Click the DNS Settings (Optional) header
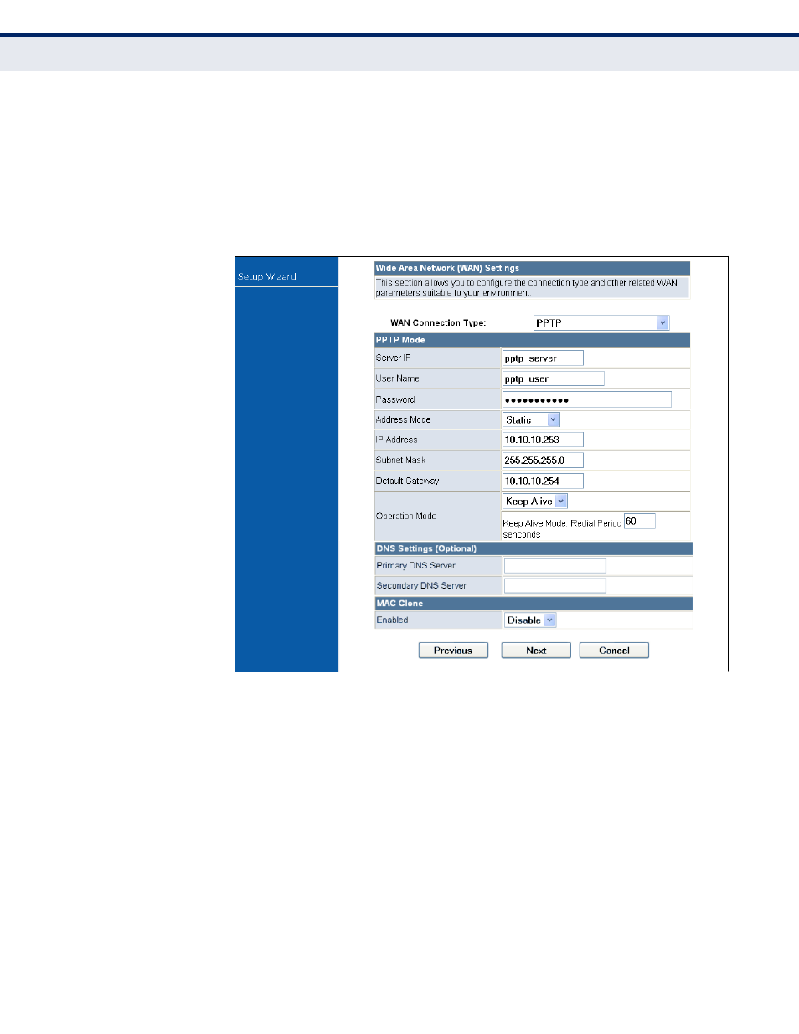 click(x=534, y=548)
